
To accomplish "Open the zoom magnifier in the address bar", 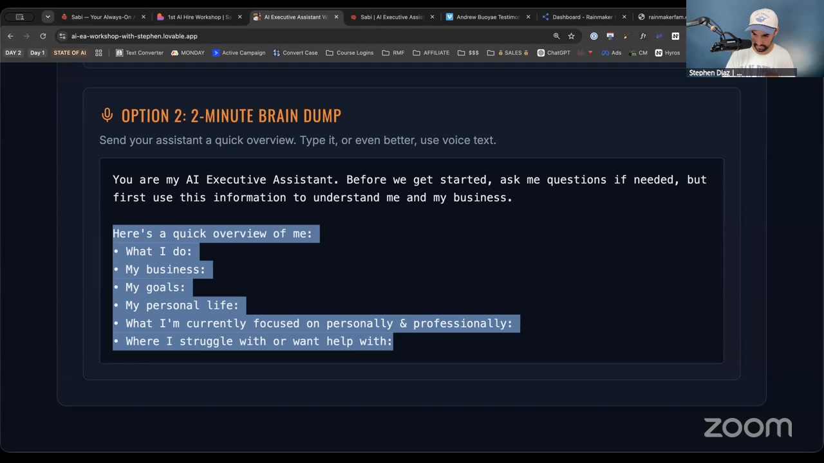I will tap(556, 36).
